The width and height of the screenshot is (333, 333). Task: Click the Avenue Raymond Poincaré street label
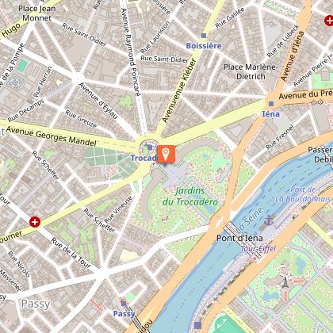pyautogui.click(x=130, y=52)
